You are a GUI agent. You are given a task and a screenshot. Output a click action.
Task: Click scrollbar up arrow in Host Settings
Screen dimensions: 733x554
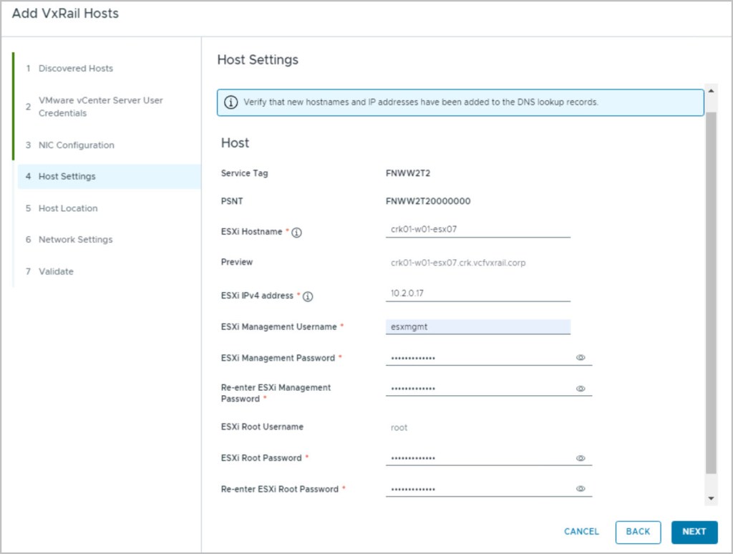tap(711, 91)
